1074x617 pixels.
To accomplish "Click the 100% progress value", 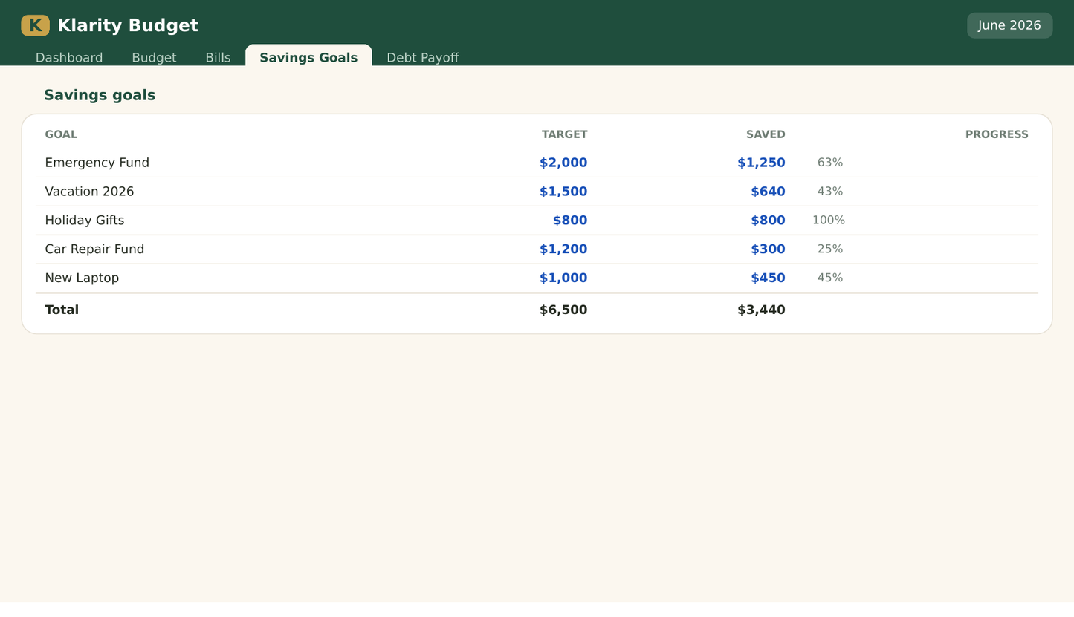I will pyautogui.click(x=829, y=221).
